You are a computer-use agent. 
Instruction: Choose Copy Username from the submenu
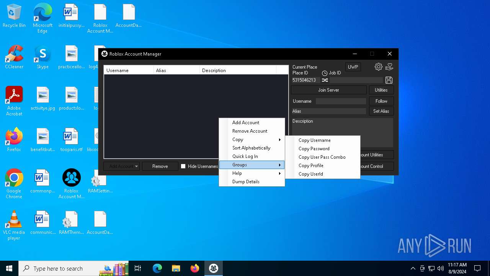click(x=323, y=140)
